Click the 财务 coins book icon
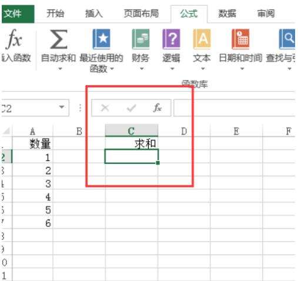Screen dimensions: 298x281 (x=140, y=39)
